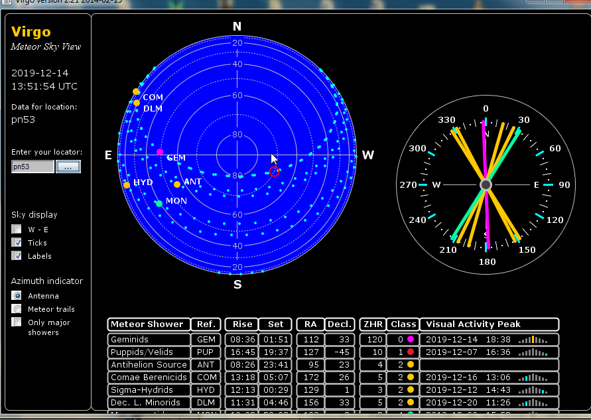Select the Antihelion Source shower name cell

(x=149, y=364)
